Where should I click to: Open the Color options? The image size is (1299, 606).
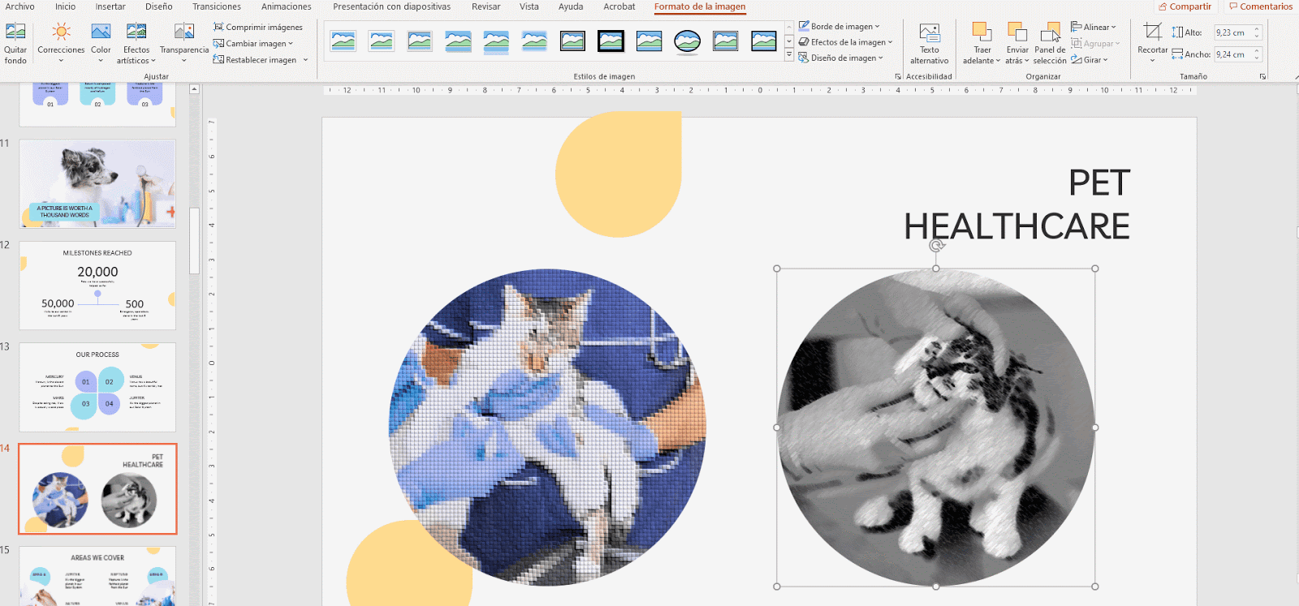(101, 44)
